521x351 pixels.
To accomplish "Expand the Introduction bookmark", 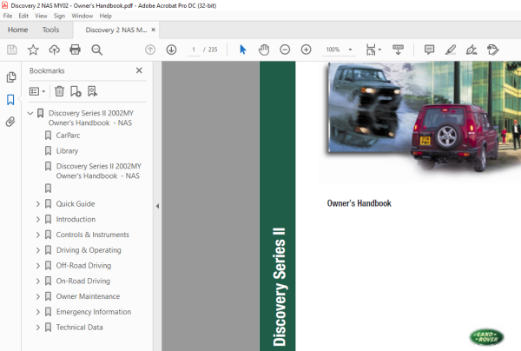I will tap(38, 219).
